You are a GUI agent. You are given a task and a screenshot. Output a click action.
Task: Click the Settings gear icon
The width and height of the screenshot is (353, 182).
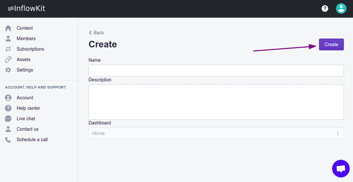click(x=8, y=70)
